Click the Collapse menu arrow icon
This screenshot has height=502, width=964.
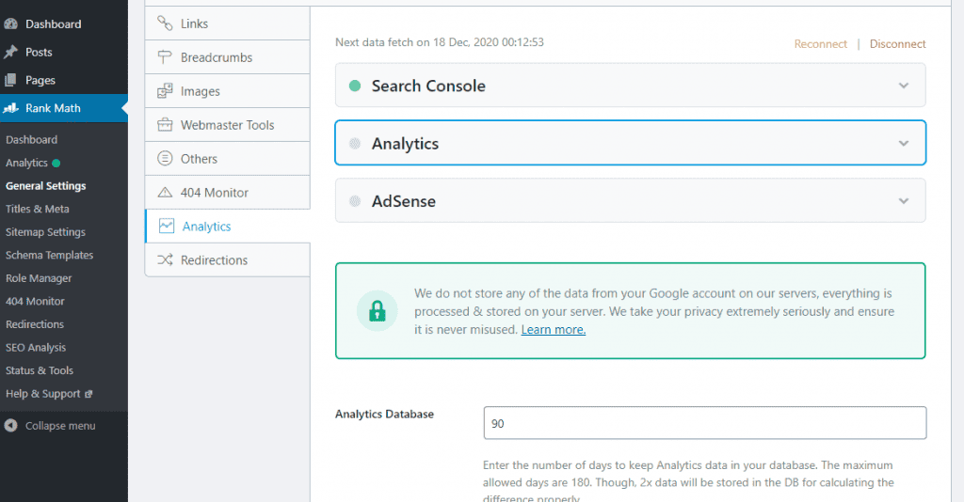click(11, 426)
